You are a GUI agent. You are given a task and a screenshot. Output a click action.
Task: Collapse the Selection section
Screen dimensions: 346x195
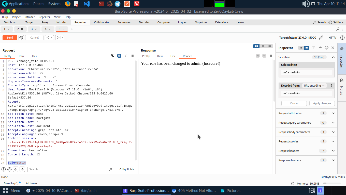click(333, 57)
